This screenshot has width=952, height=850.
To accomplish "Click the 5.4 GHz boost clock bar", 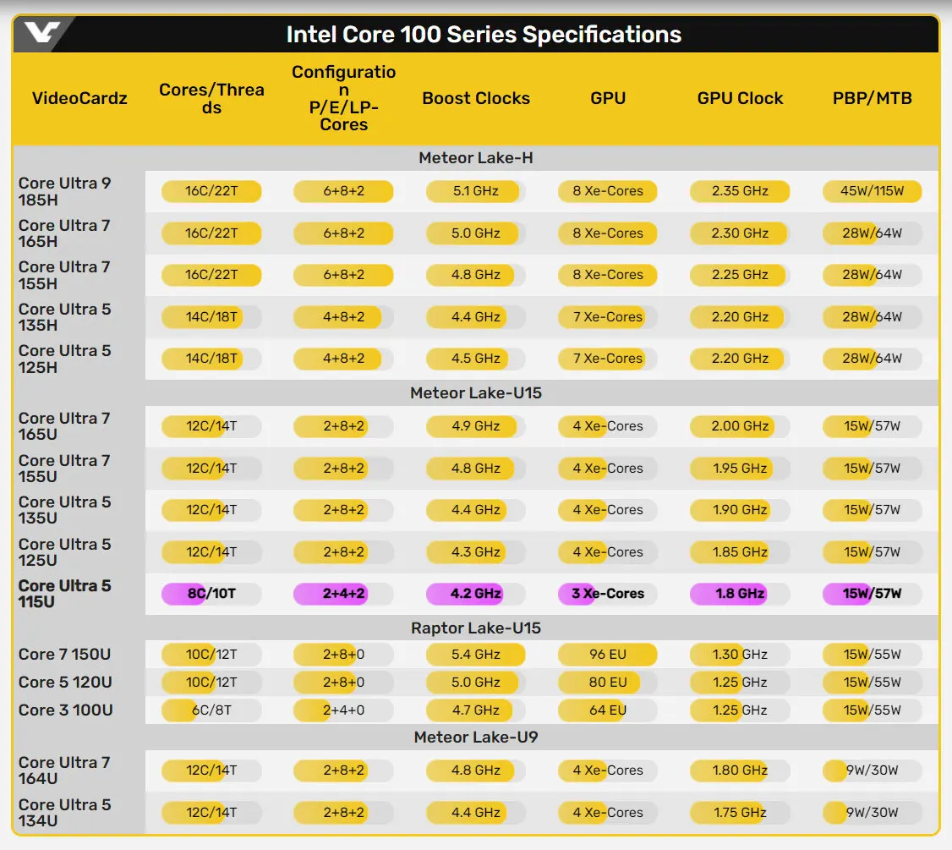I will point(476,655).
